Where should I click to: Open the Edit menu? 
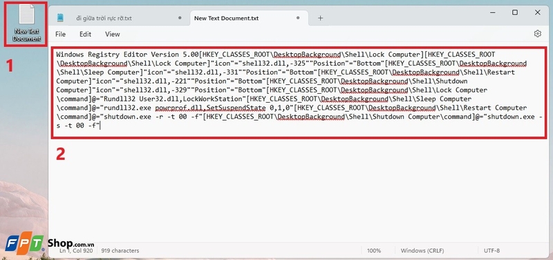[85, 34]
